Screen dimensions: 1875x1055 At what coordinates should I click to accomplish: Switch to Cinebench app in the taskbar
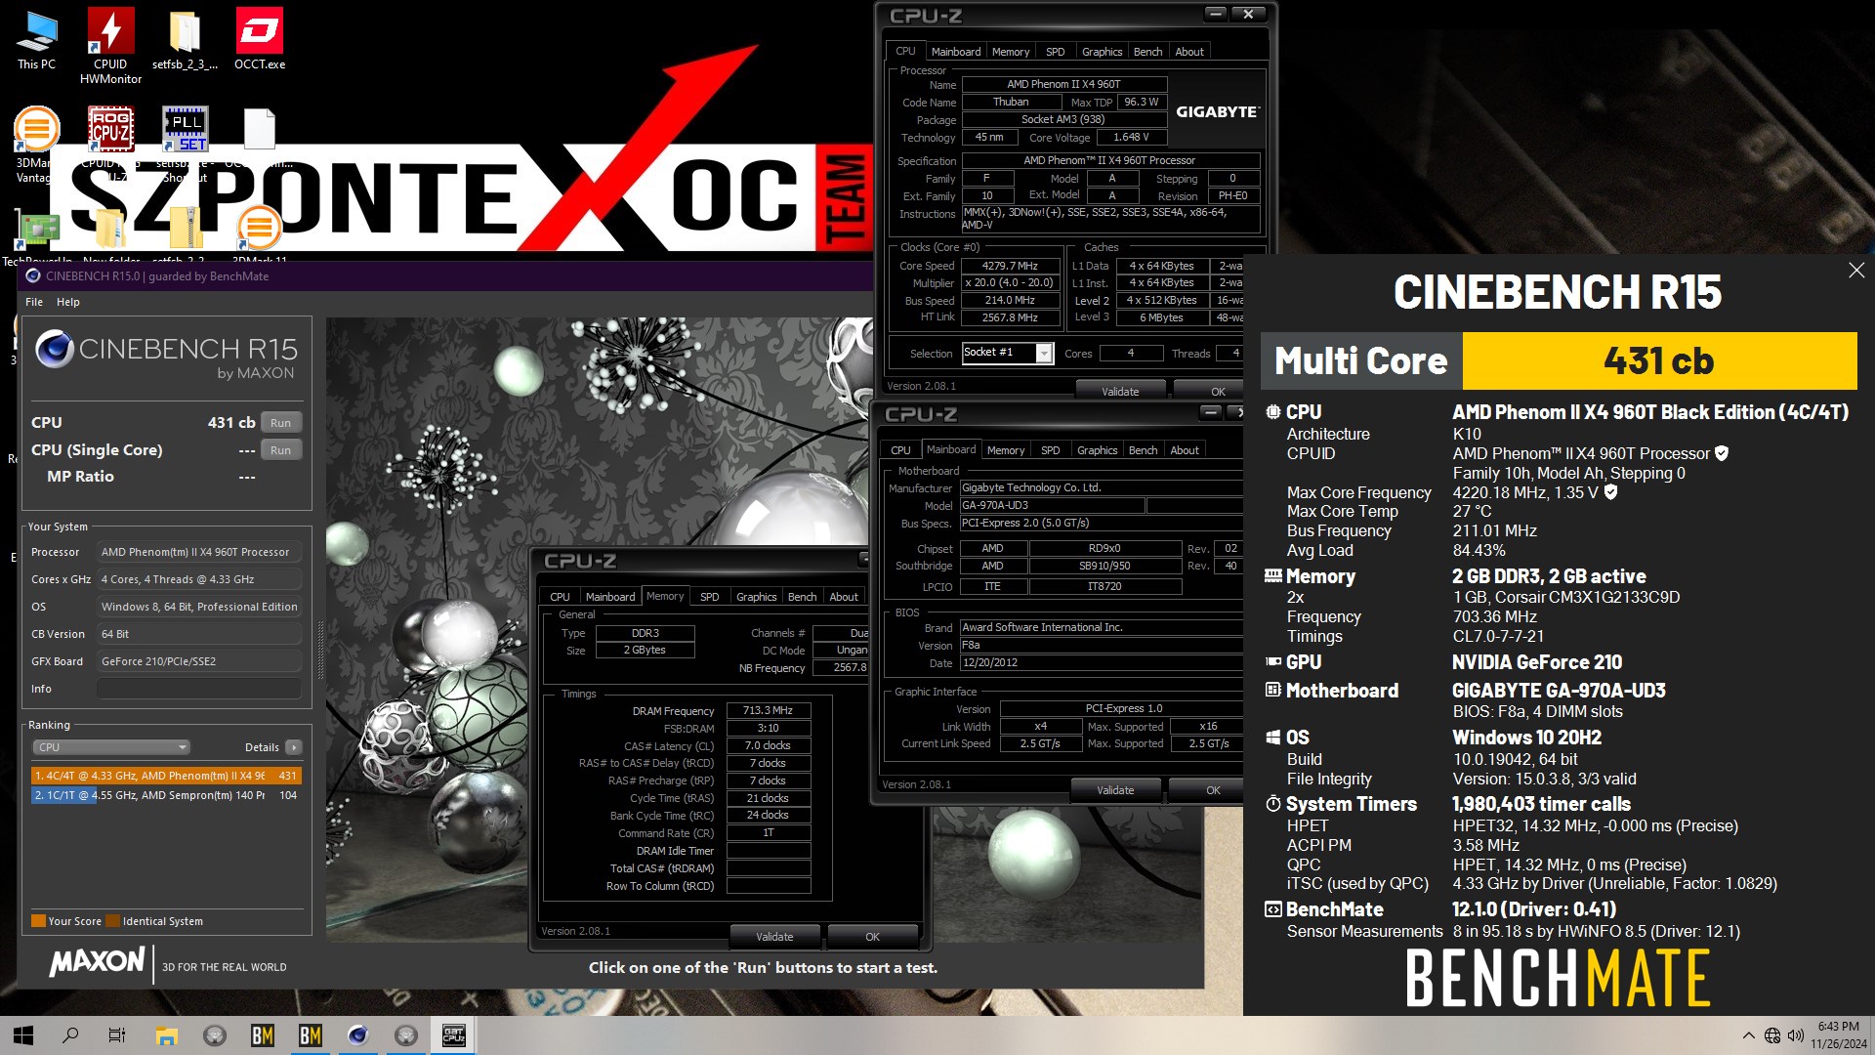pos(358,1035)
